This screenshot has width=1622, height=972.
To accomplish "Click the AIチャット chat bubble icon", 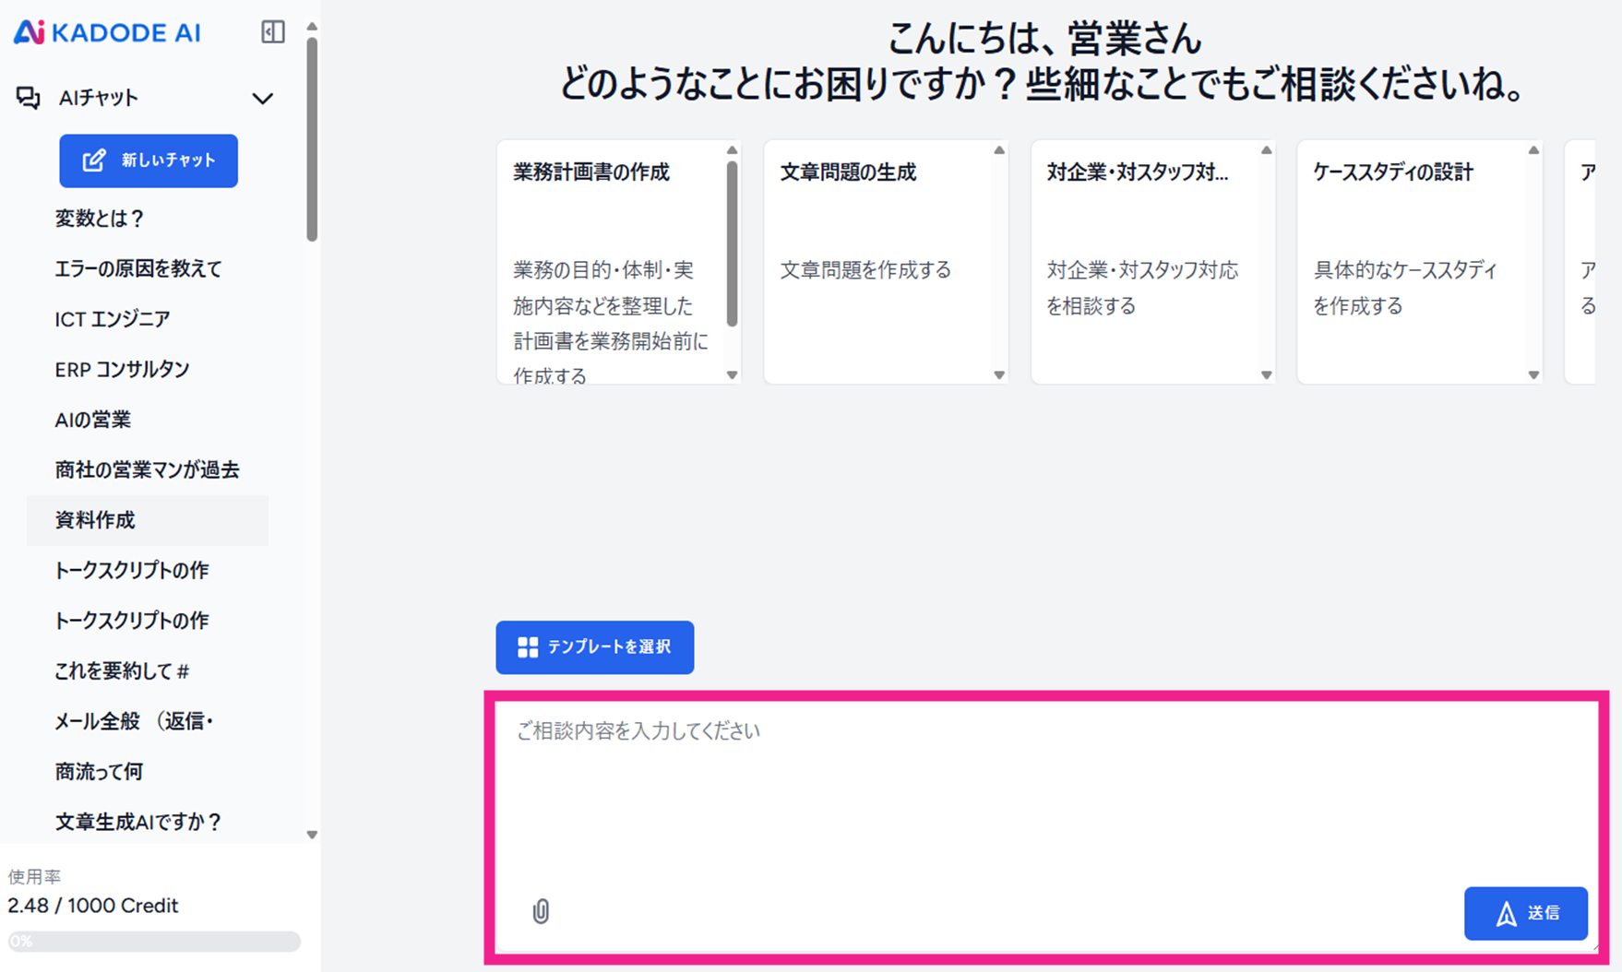I will tap(28, 98).
